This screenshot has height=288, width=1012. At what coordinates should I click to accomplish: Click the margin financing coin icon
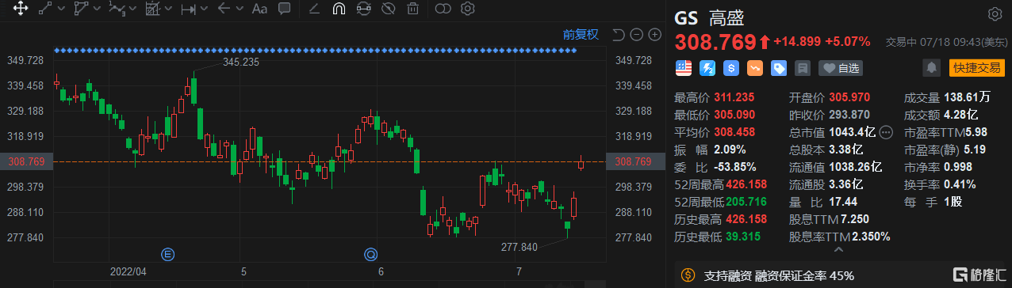point(688,276)
